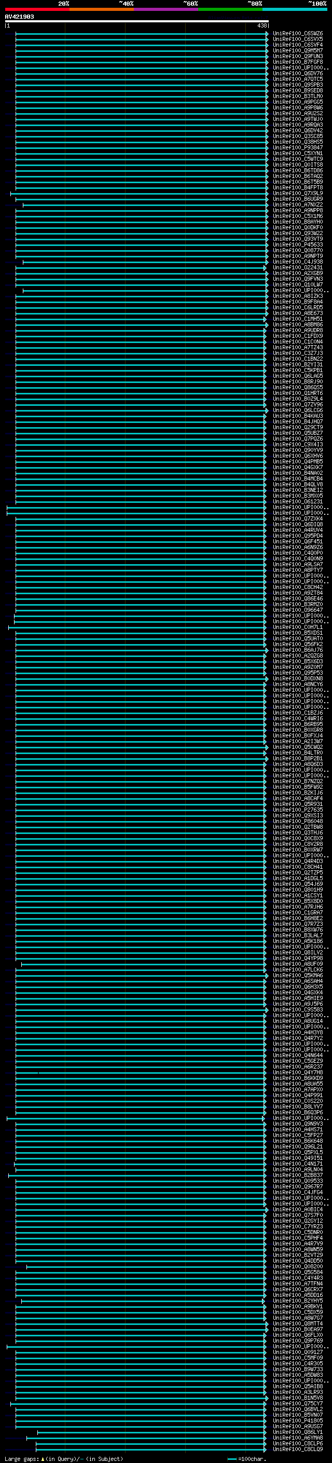Select the UniRef100_A0BIC4 label

click(x=298, y=1209)
